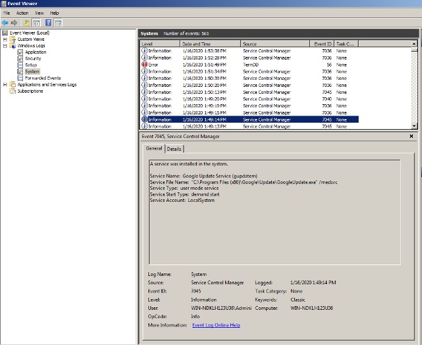The width and height of the screenshot is (422, 345).
Task: Click the blue Help toolbar icon
Action: (x=48, y=22)
